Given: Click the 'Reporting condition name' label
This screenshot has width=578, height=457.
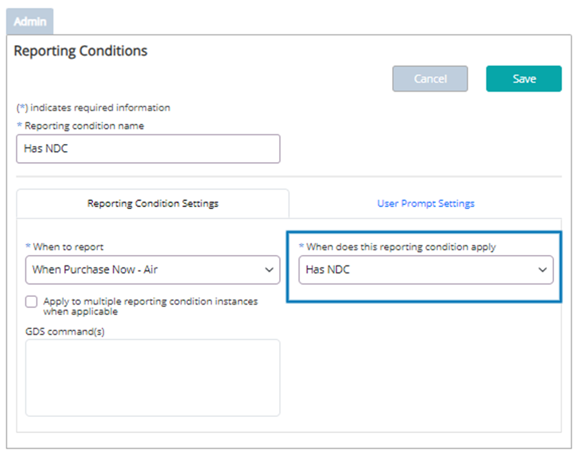Looking at the screenshot, I should [84, 126].
